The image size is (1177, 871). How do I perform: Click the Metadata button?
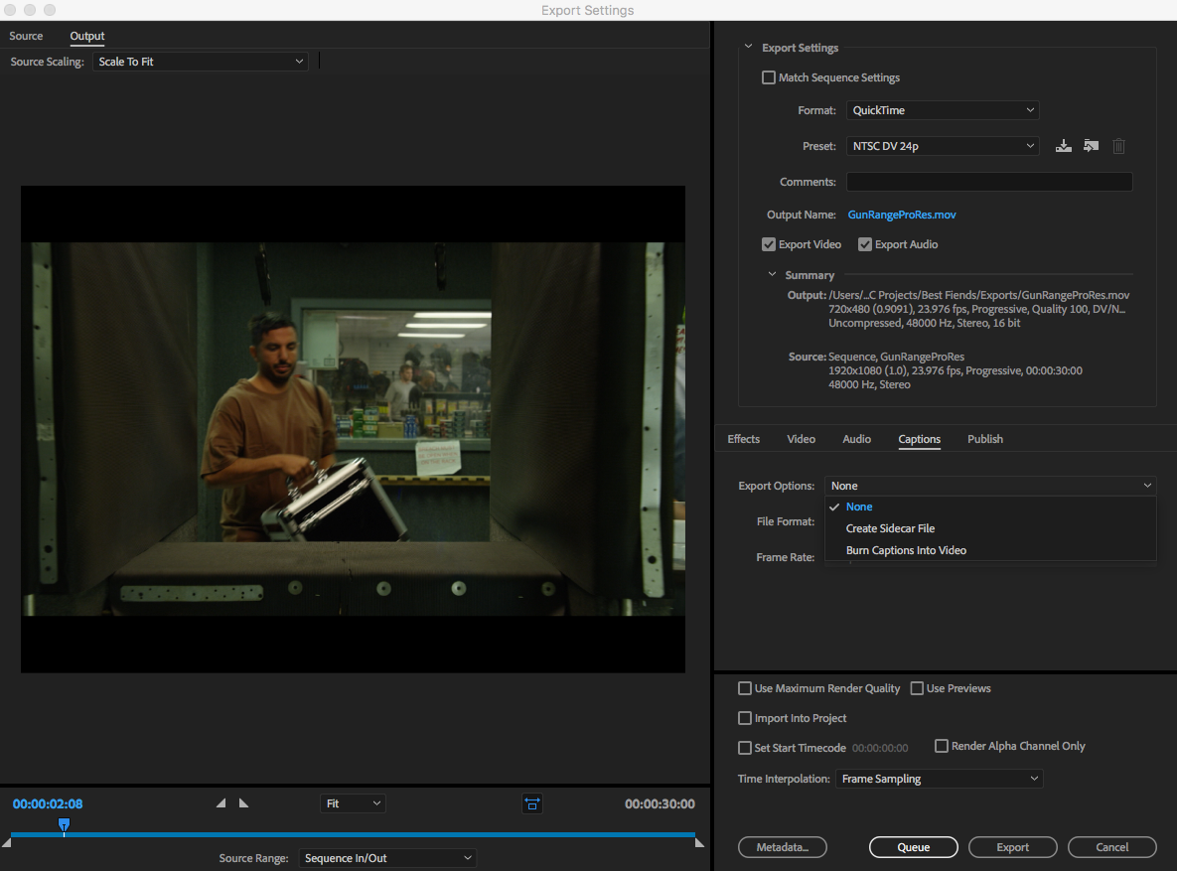coord(782,847)
